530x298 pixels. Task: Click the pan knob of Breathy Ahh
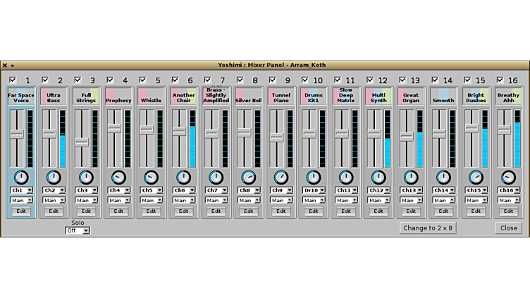(x=508, y=178)
